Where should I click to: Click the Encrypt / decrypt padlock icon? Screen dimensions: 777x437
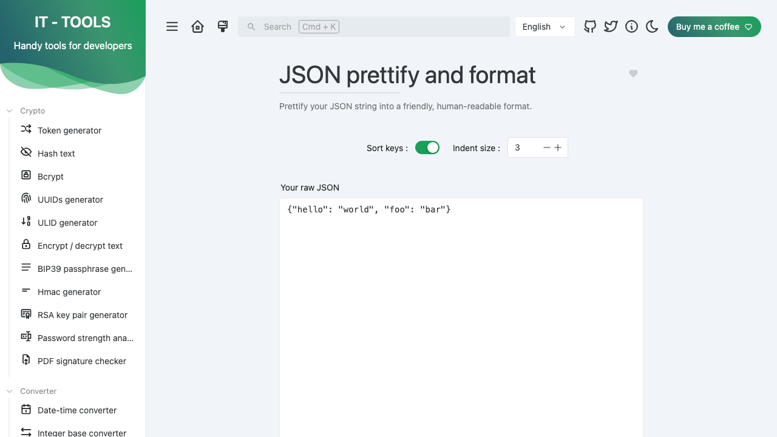(26, 245)
